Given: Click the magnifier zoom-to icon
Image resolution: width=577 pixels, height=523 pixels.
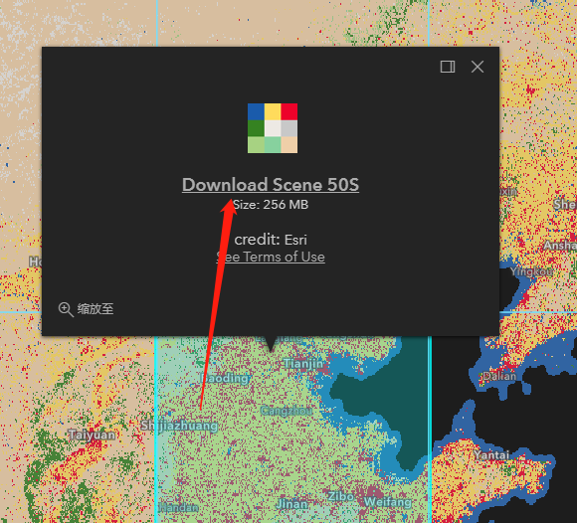Looking at the screenshot, I should pos(66,309).
